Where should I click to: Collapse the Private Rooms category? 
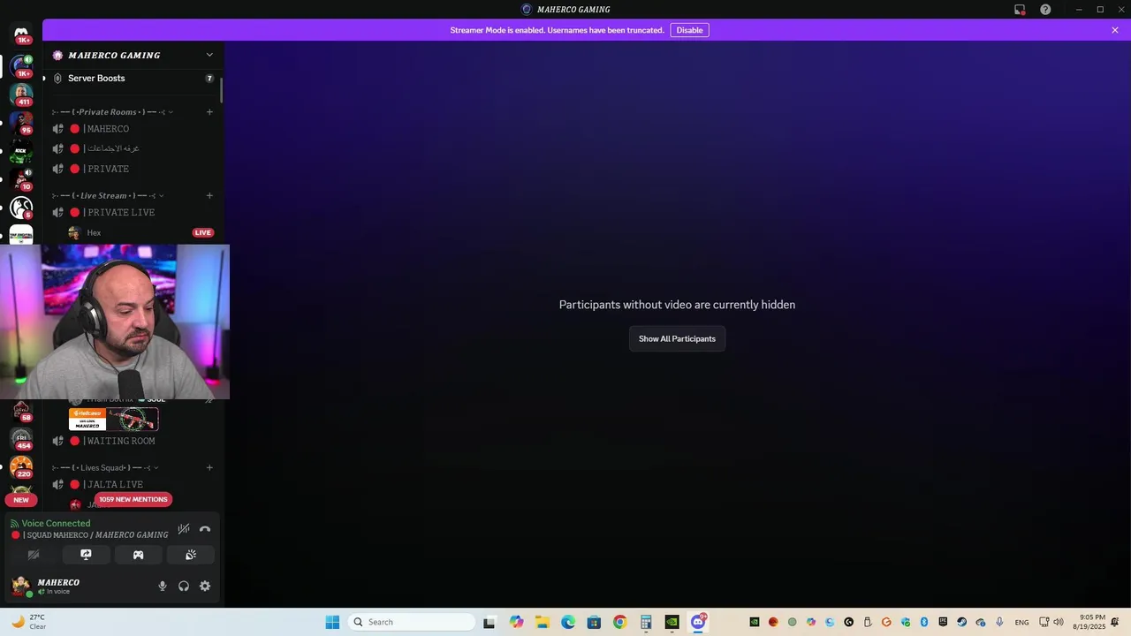[x=113, y=112]
